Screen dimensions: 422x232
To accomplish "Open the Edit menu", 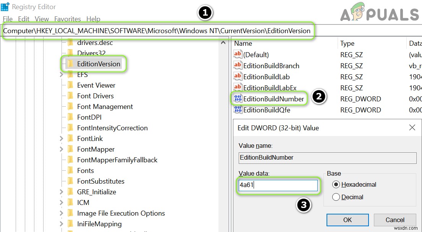I will coord(24,19).
